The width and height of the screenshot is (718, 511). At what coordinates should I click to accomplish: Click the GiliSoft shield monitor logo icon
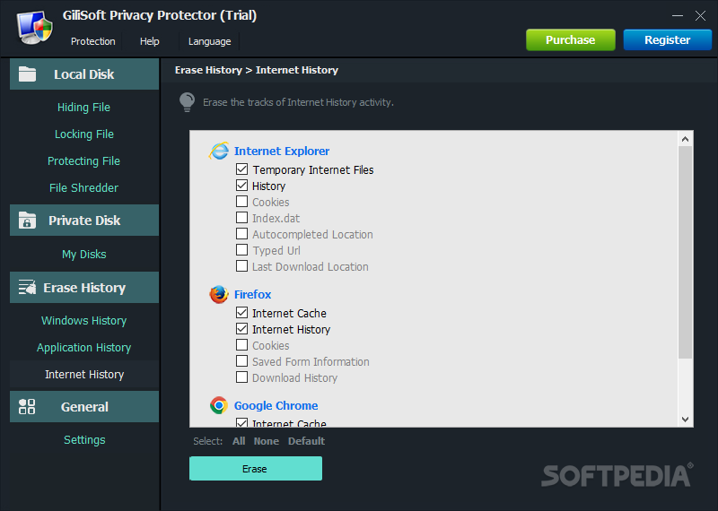coord(35,28)
